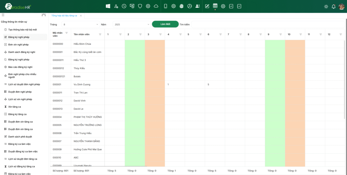Click the gear icon beside the grid icon
The width and height of the screenshot is (347, 175).
(223, 6)
